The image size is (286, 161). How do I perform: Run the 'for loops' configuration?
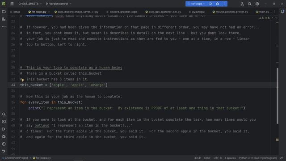[x=210, y=4]
